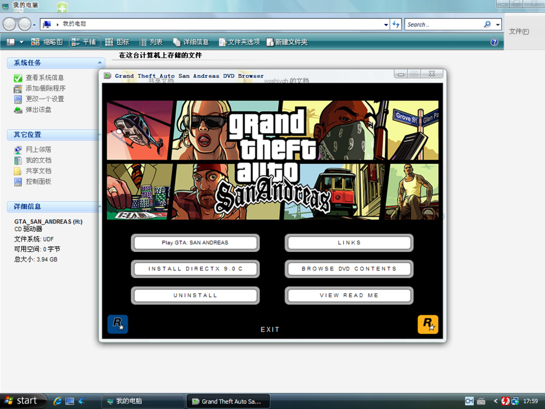Screen dimensions: 545x409
Task: Click into the Search input field
Action: point(444,25)
